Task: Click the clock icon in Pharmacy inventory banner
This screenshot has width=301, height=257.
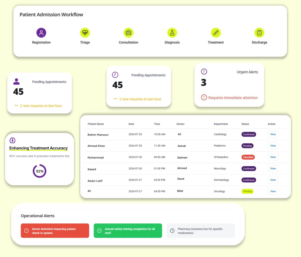Action: [x=172, y=231]
